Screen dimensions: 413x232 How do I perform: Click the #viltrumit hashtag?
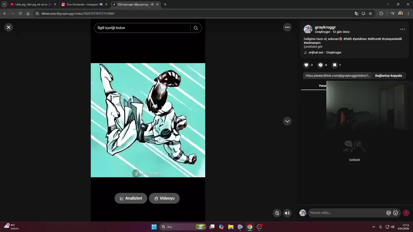click(374, 39)
